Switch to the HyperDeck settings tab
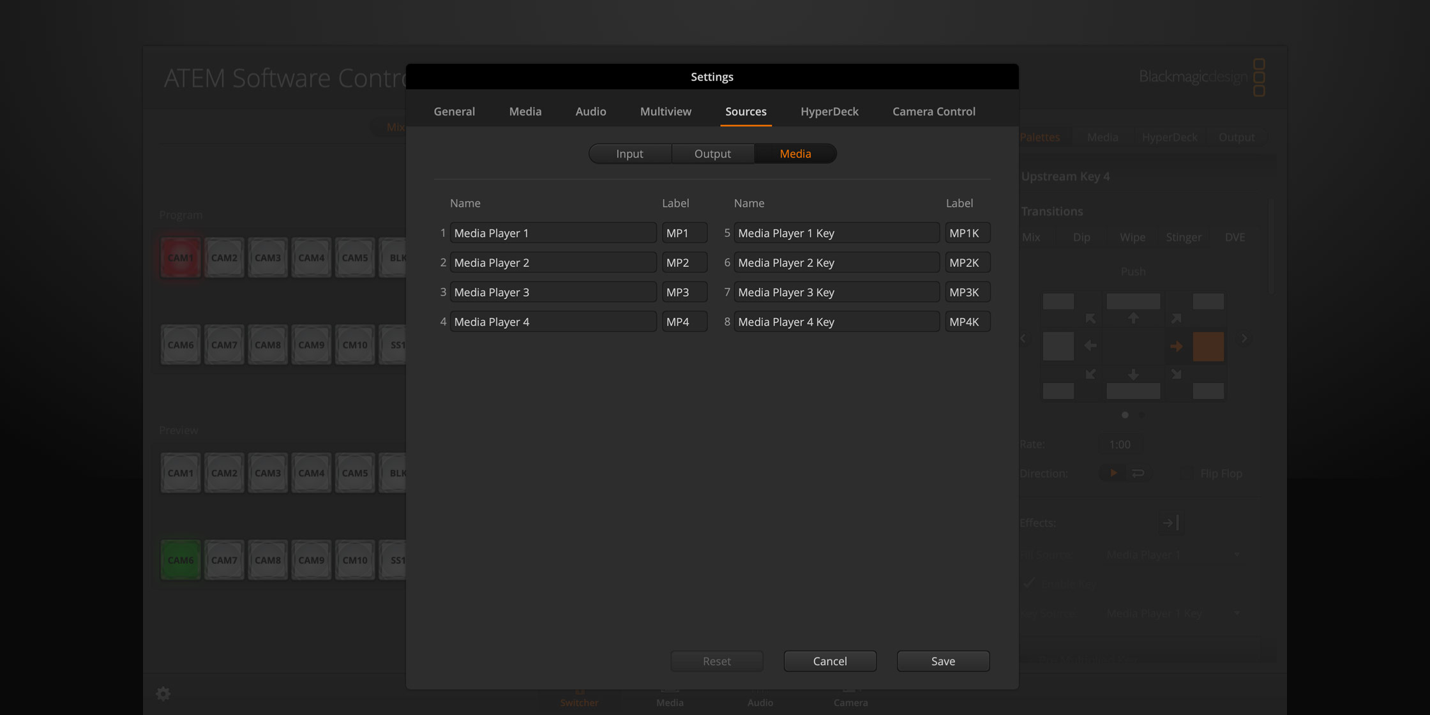The height and width of the screenshot is (715, 1430). tap(829, 111)
